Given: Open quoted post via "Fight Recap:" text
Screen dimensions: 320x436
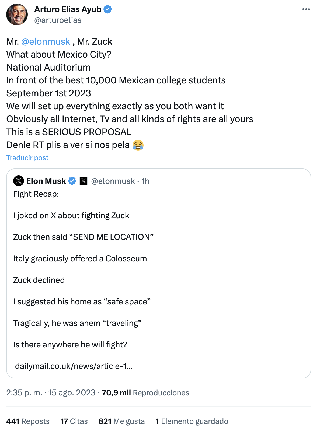Looking at the screenshot, I should (36, 194).
